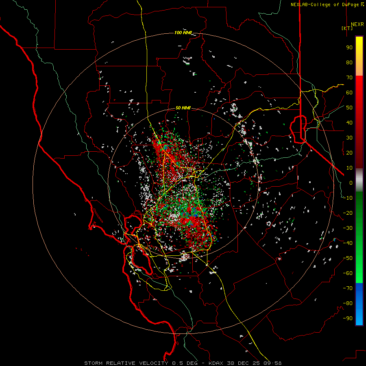Viewport: 366px width, 366px height.
Task: Click the 50 value on the scale
Action: coord(349,108)
